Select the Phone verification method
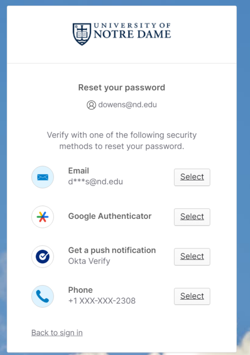Screen dimensions: 250x355 tap(192, 296)
